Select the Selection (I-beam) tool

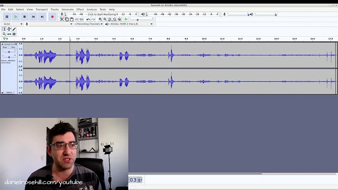pos(4,29)
